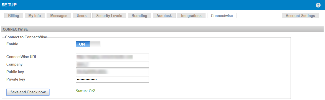Go to the Messages tab
Image resolution: width=325 pixels, height=100 pixels.
[x=59, y=16]
